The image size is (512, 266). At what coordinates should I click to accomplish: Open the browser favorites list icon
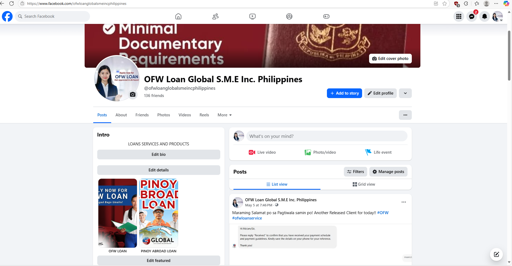[477, 3]
